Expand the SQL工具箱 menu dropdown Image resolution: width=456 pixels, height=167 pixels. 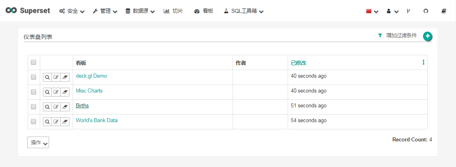pos(244,11)
